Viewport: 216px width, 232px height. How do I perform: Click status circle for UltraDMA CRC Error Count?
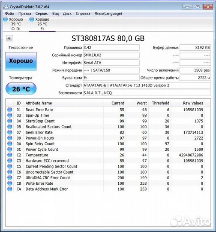(x=10, y=177)
